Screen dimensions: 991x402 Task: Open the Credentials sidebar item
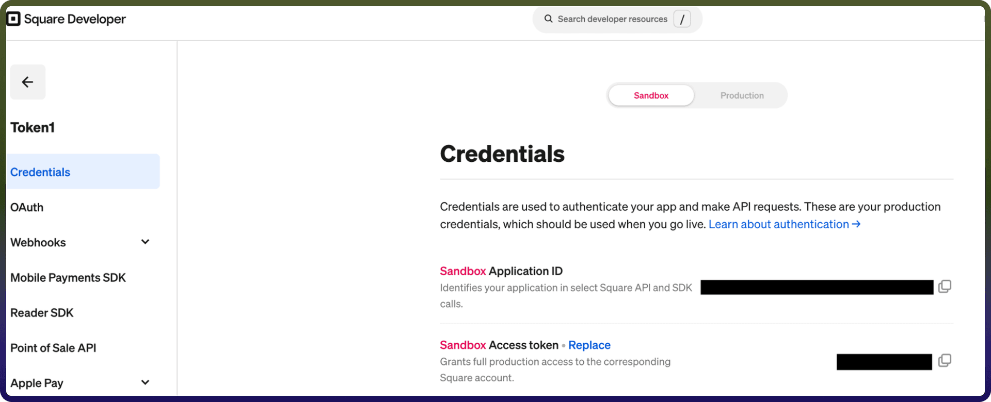(83, 172)
